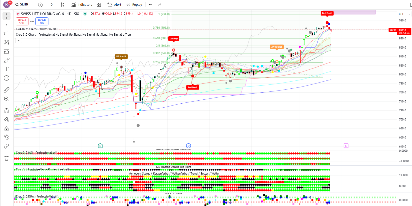
Task: Delete drawings with the trash icon
Action: click(6, 158)
